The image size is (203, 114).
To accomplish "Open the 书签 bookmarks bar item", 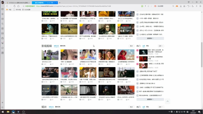I will (9, 10).
